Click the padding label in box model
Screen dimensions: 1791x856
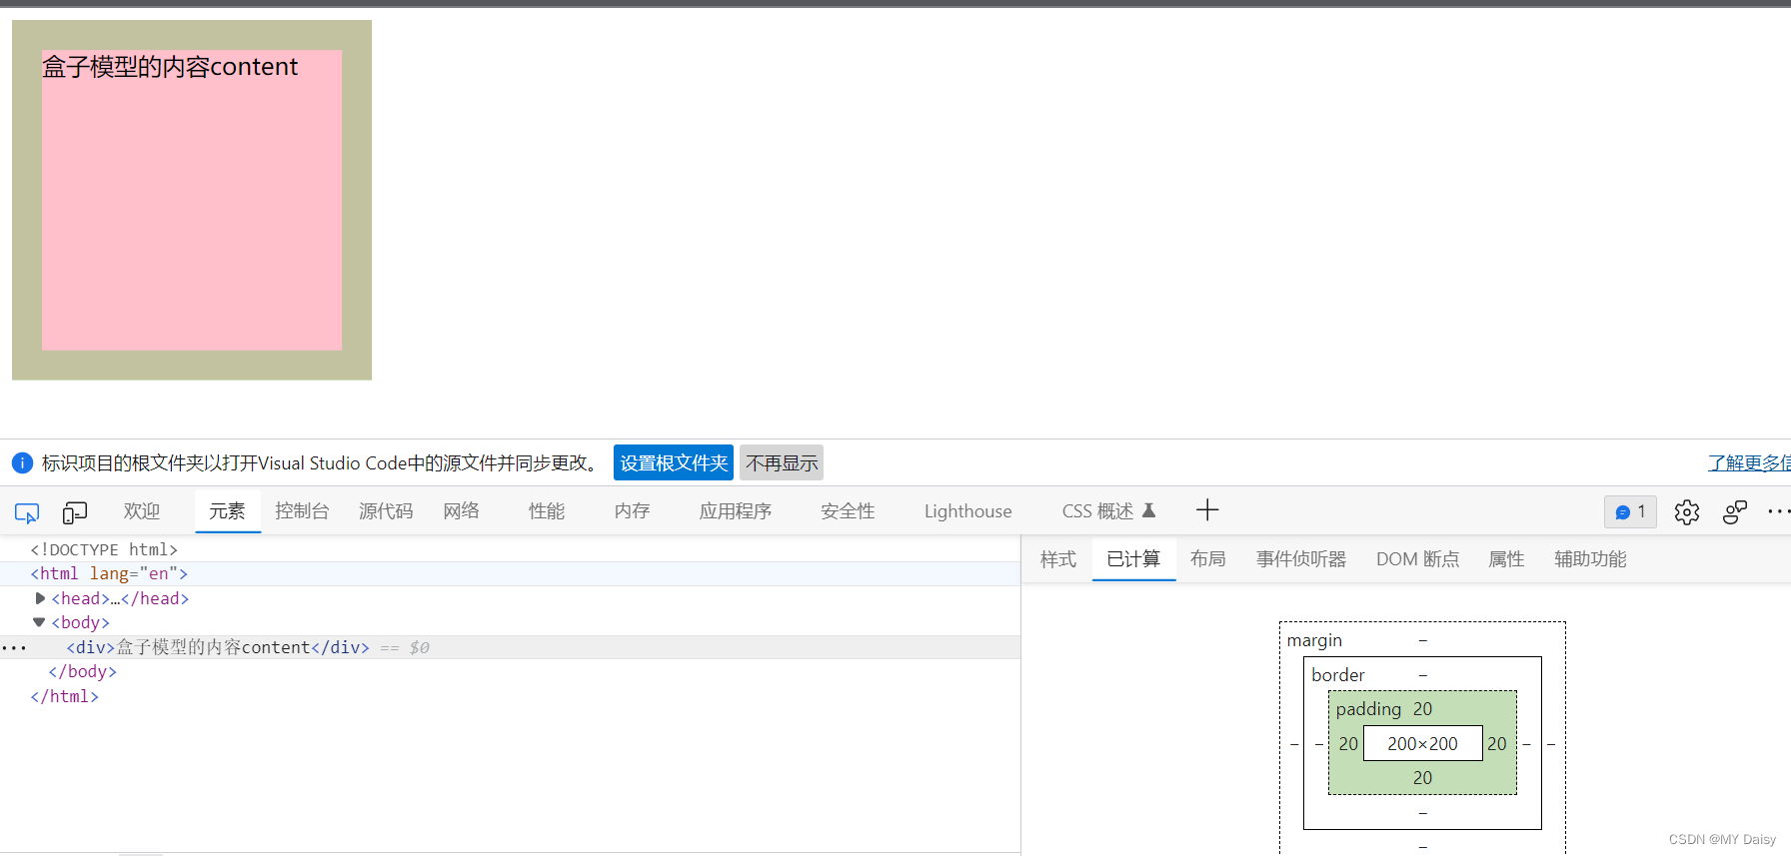(1368, 709)
